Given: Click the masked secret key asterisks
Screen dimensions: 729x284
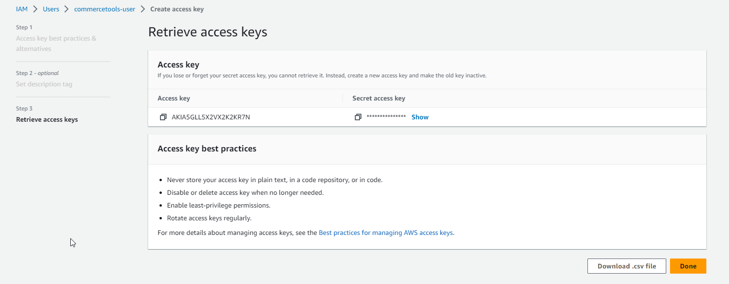Looking at the screenshot, I should click(x=386, y=117).
